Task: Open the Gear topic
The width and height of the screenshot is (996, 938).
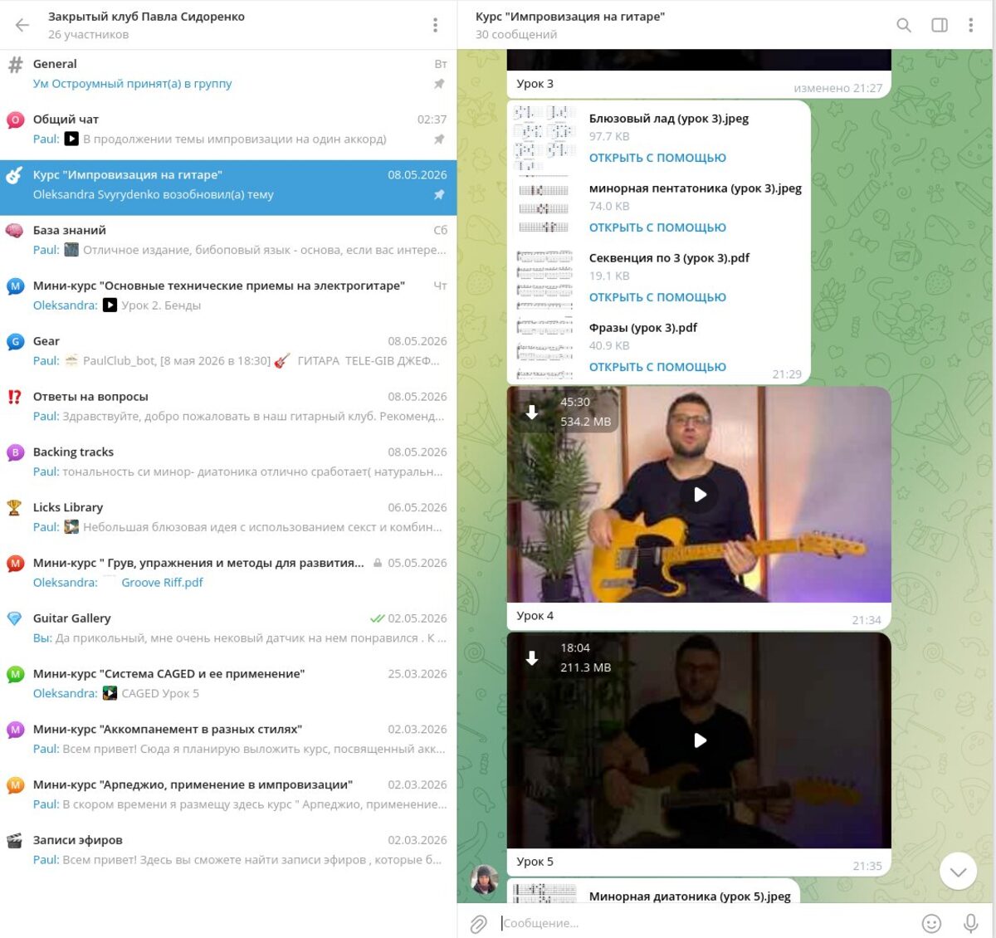Action: pyautogui.click(x=228, y=351)
